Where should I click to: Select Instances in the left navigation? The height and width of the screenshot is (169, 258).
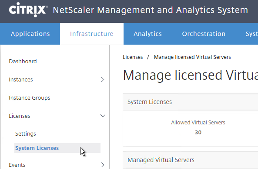21,79
